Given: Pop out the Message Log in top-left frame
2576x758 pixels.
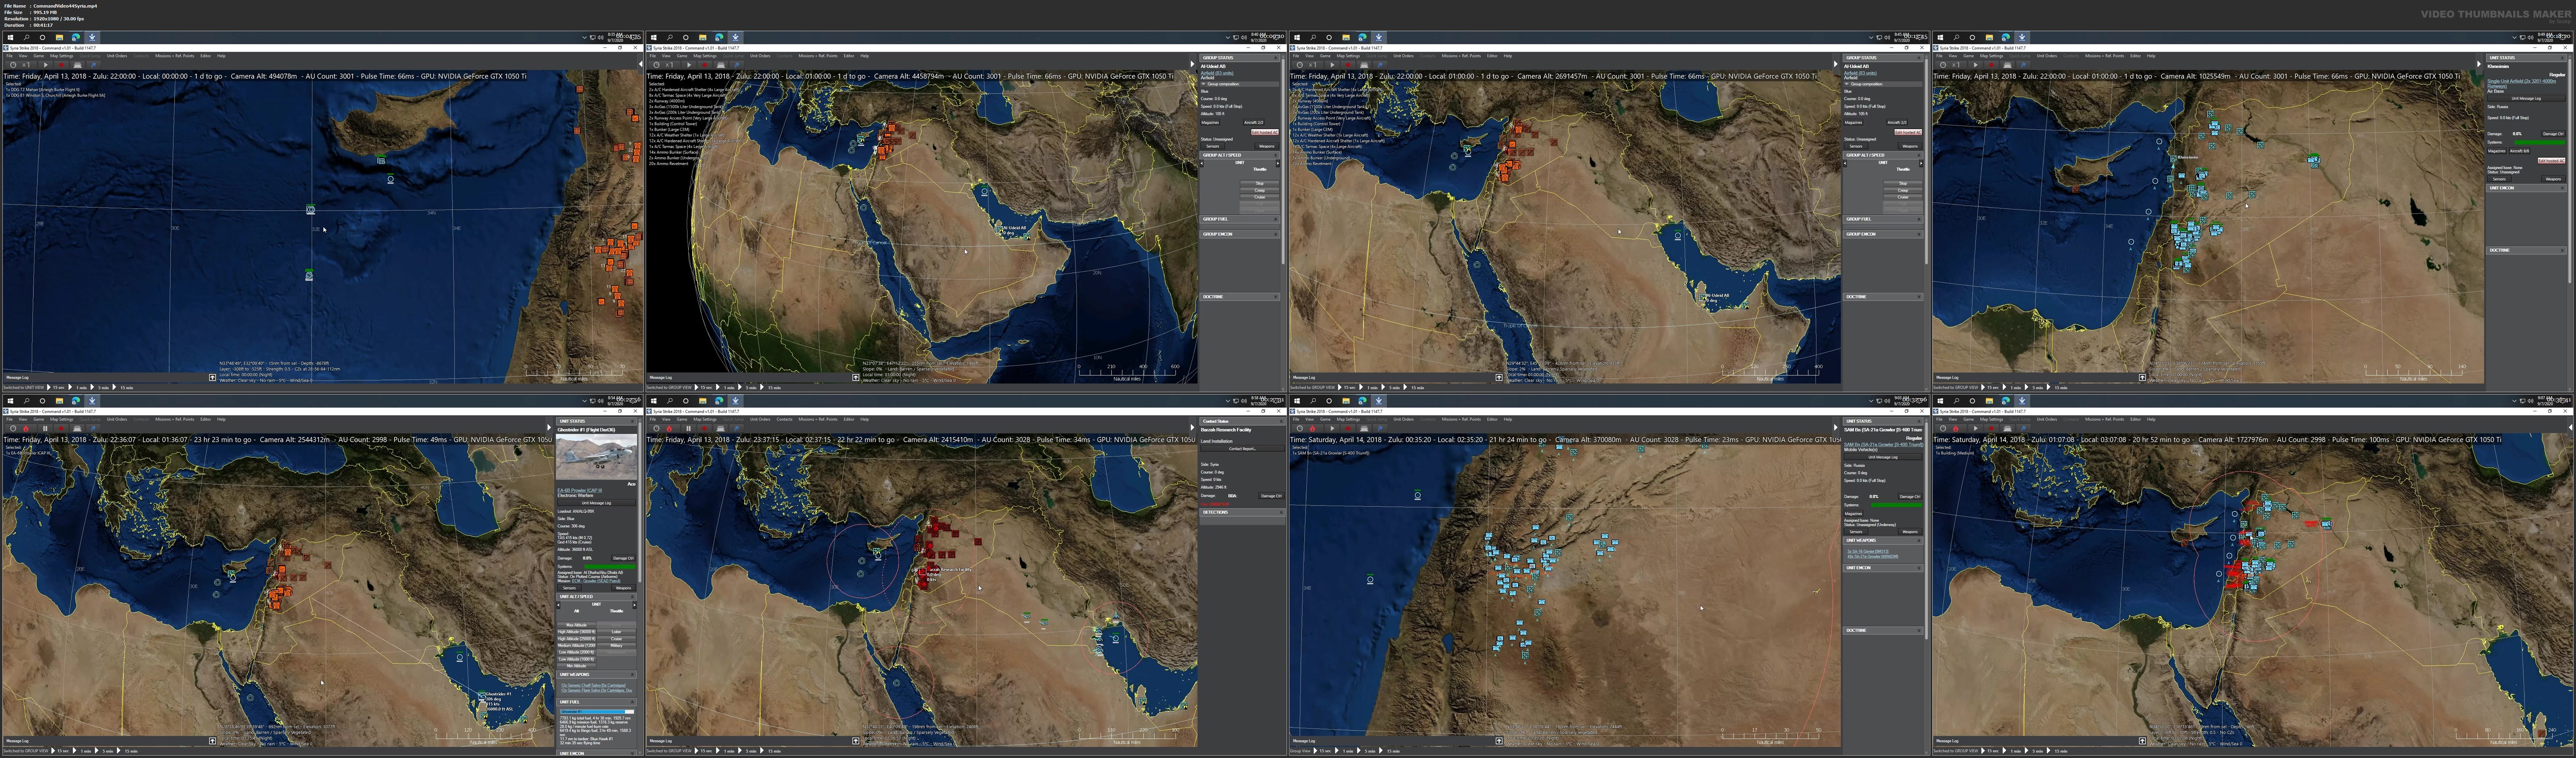Looking at the screenshot, I should [x=212, y=378].
